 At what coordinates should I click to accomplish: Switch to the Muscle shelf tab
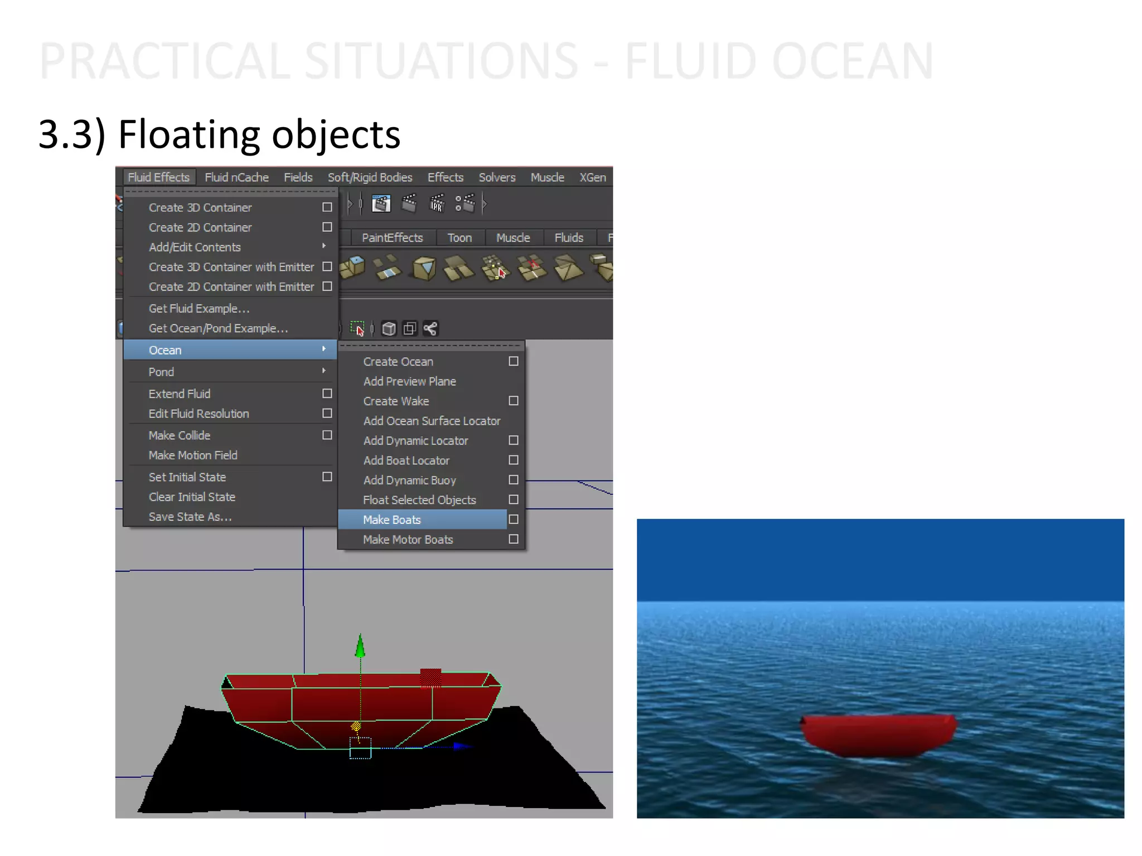pos(513,238)
